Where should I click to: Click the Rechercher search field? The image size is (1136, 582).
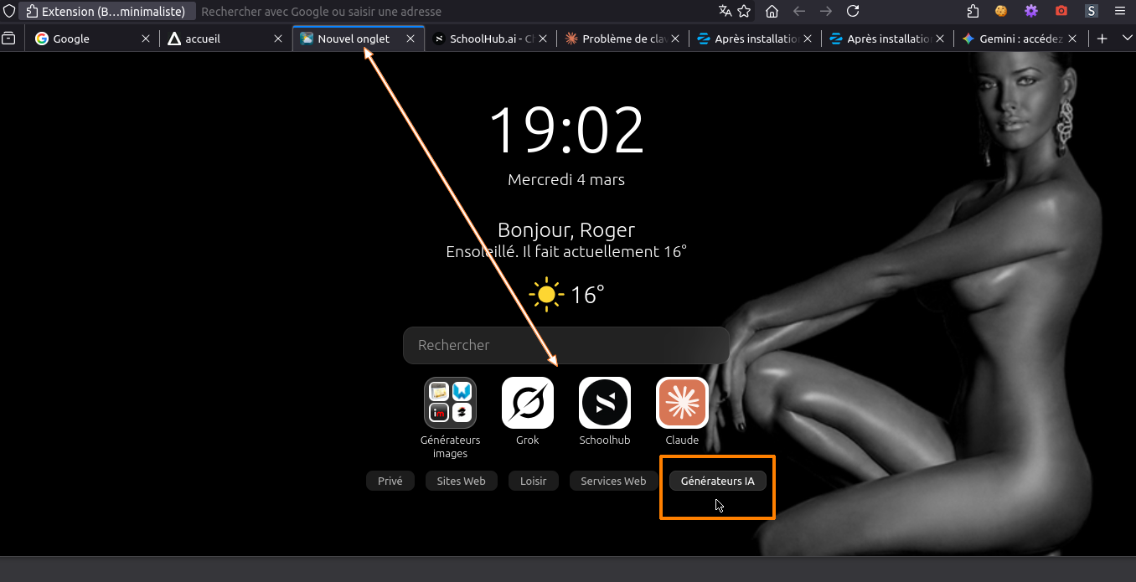click(x=565, y=345)
